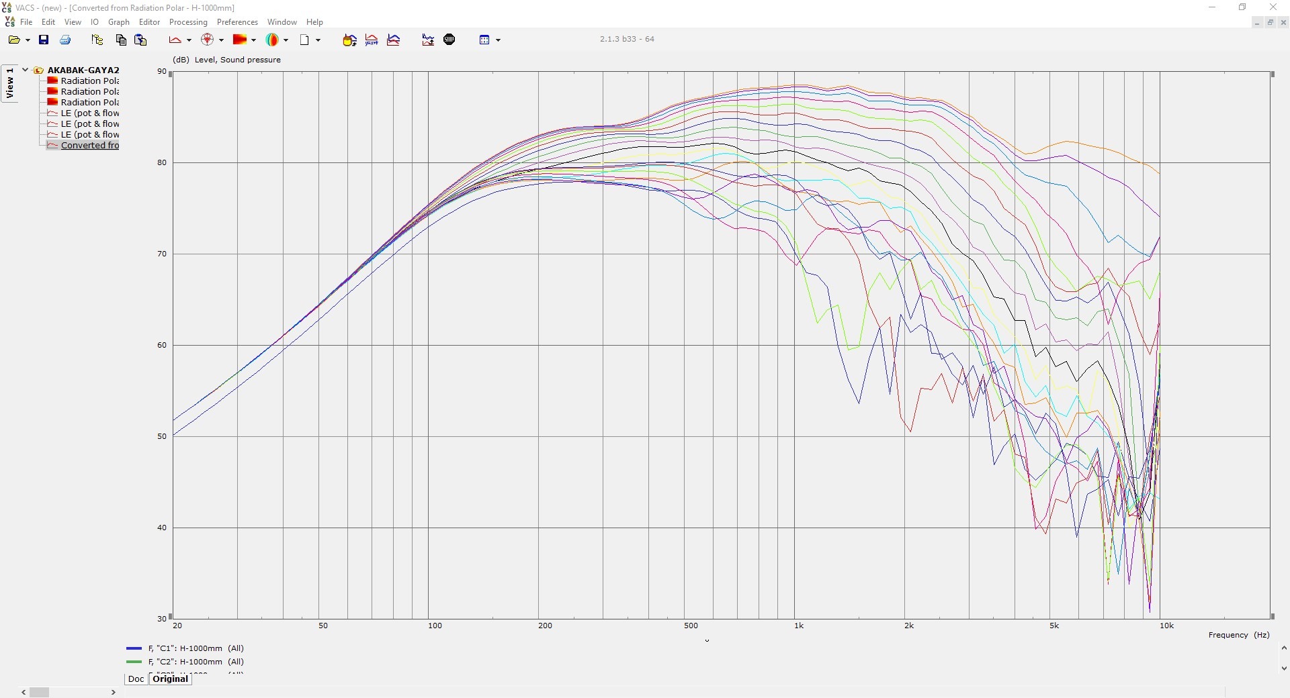The width and height of the screenshot is (1290, 698).
Task: Click the green C2 legend color swatch
Action: click(x=134, y=662)
